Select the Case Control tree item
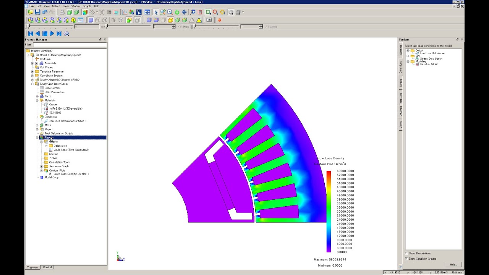Screen dimensions: 489x275 click(52, 88)
